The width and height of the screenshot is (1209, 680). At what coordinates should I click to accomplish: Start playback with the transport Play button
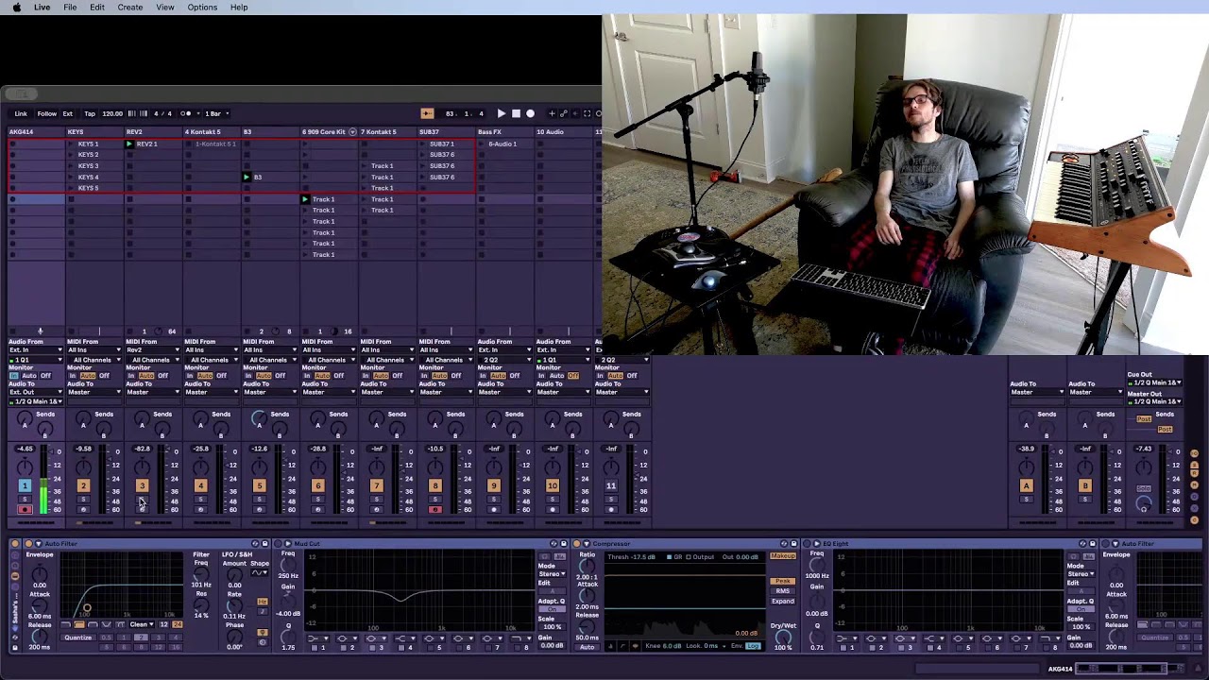click(502, 113)
